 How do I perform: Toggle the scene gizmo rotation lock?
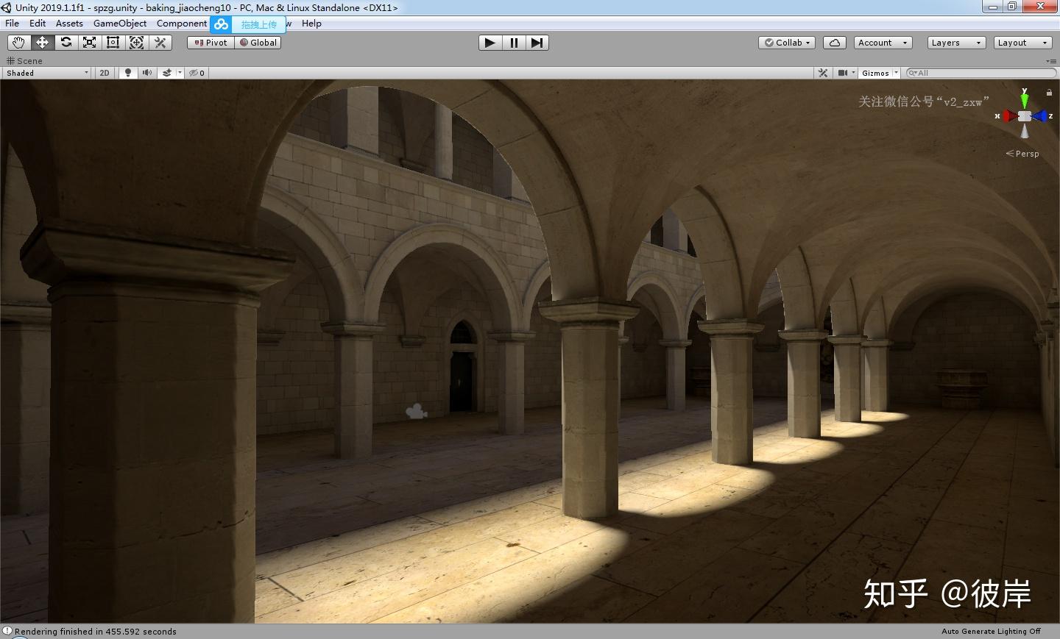pos(1049,93)
